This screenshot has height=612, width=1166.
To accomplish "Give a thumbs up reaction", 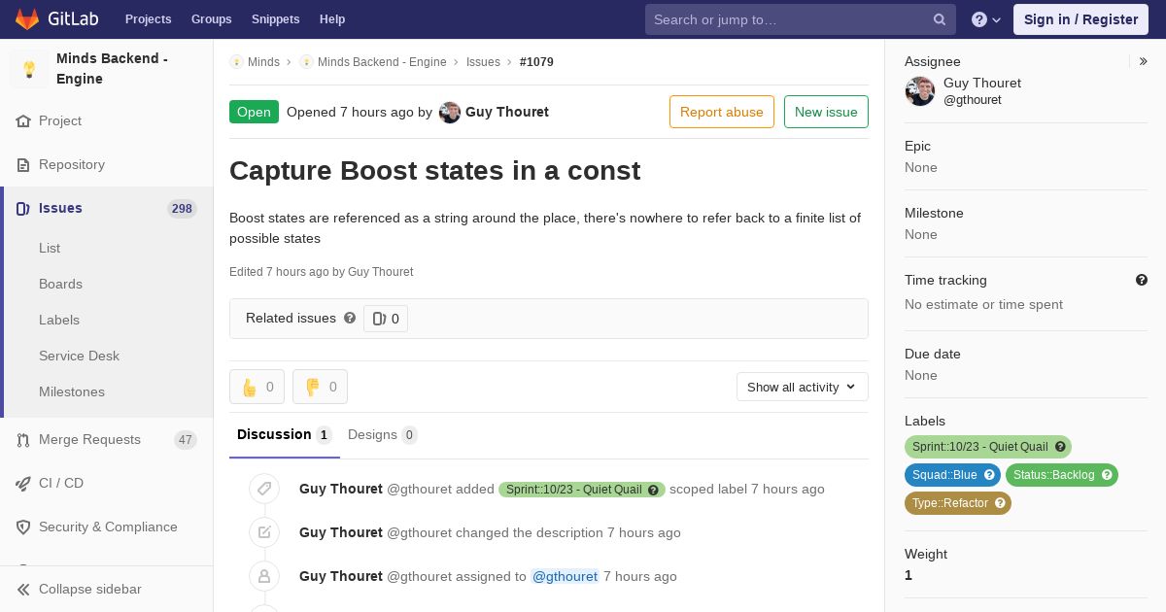I will 257,387.
